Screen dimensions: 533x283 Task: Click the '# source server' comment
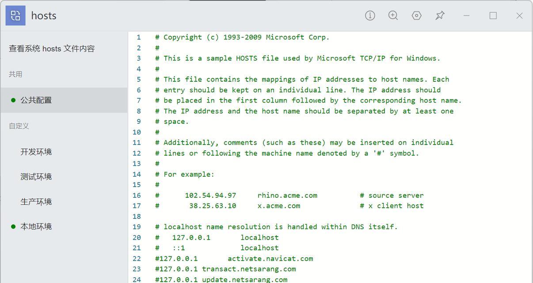tap(392, 195)
